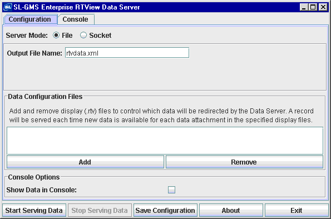Click the window title bar text

click(x=77, y=7)
